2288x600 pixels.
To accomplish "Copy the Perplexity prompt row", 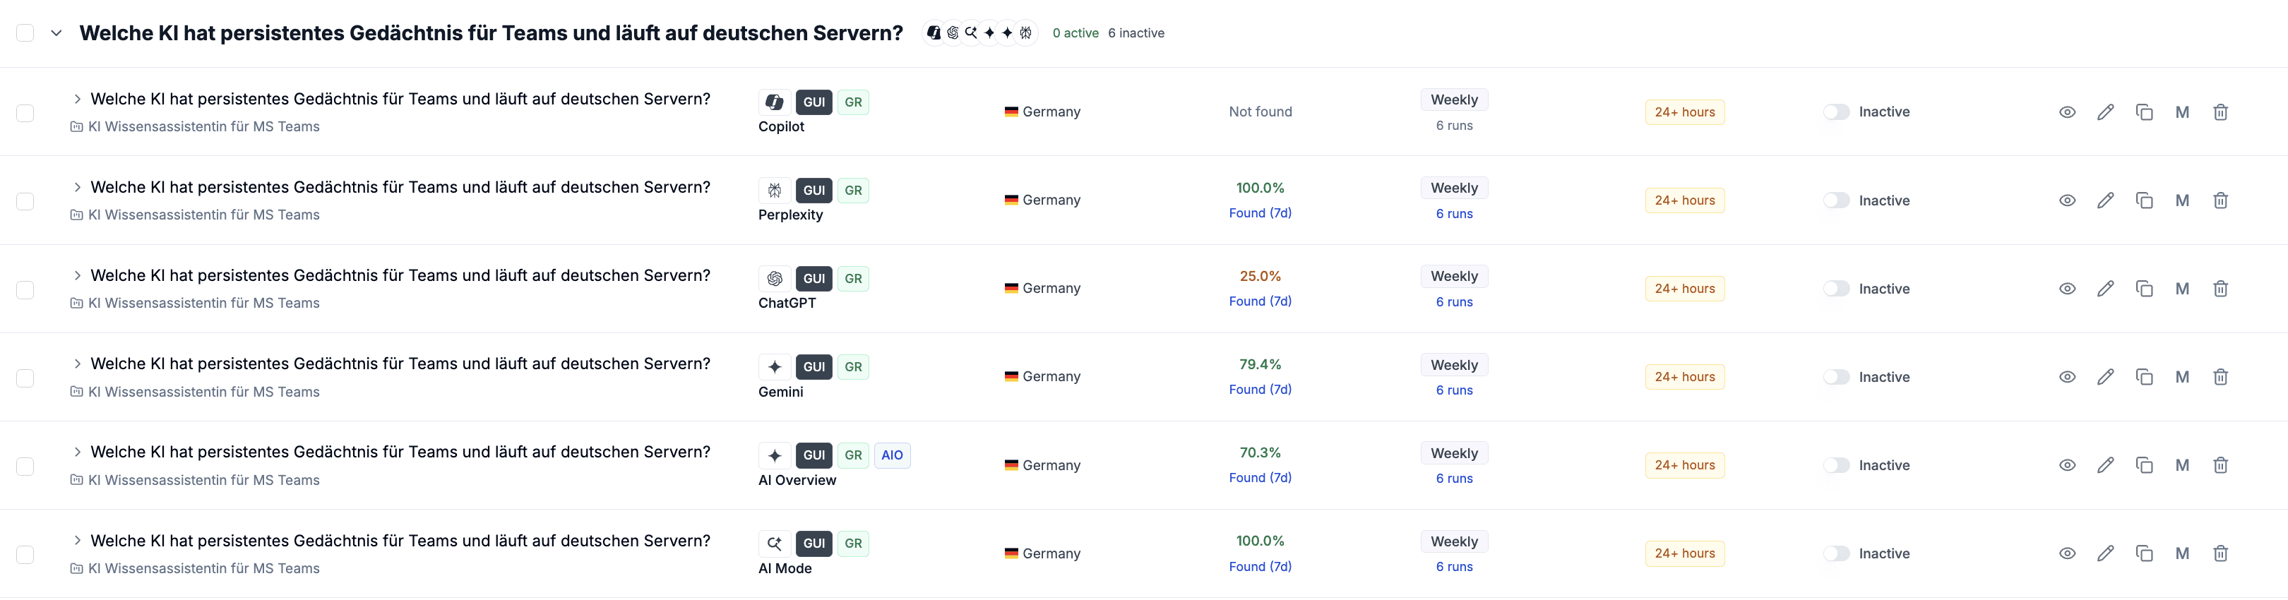I will tap(2144, 200).
